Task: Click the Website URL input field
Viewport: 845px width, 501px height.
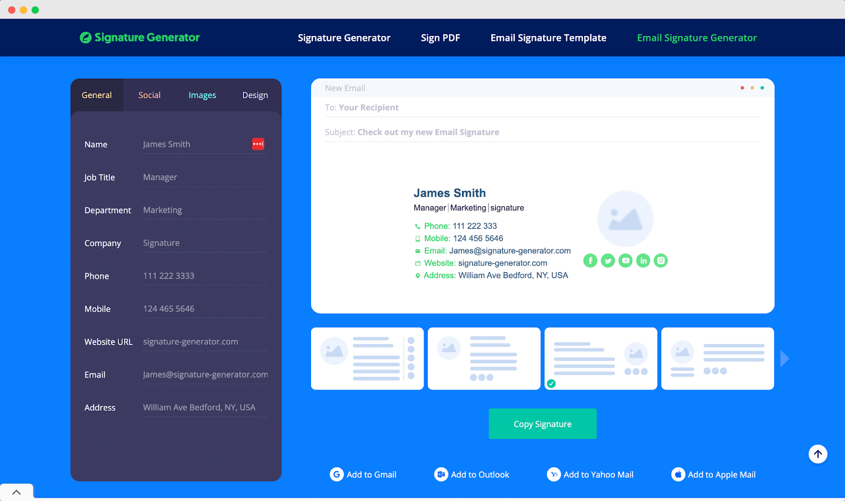Action: pos(205,341)
